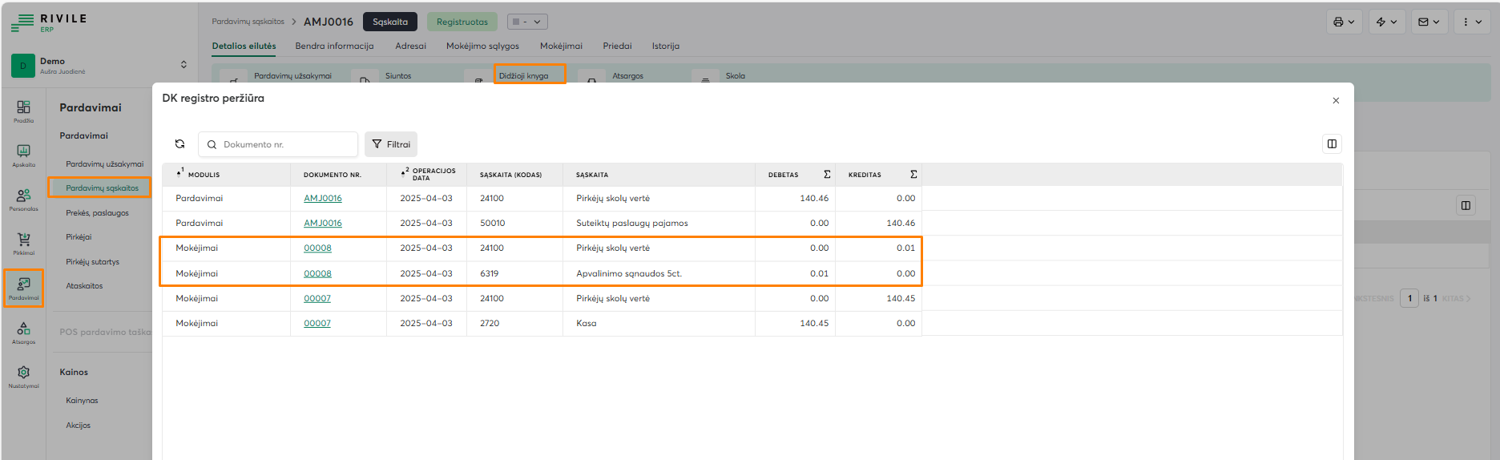Go to Atsargos module in the sidebar

24,333
